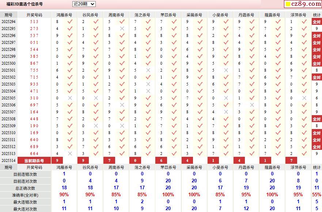Image resolution: width=322 pixels, height=212 pixels.
Task: Click the winning number 3 1 0
Action: (34, 98)
